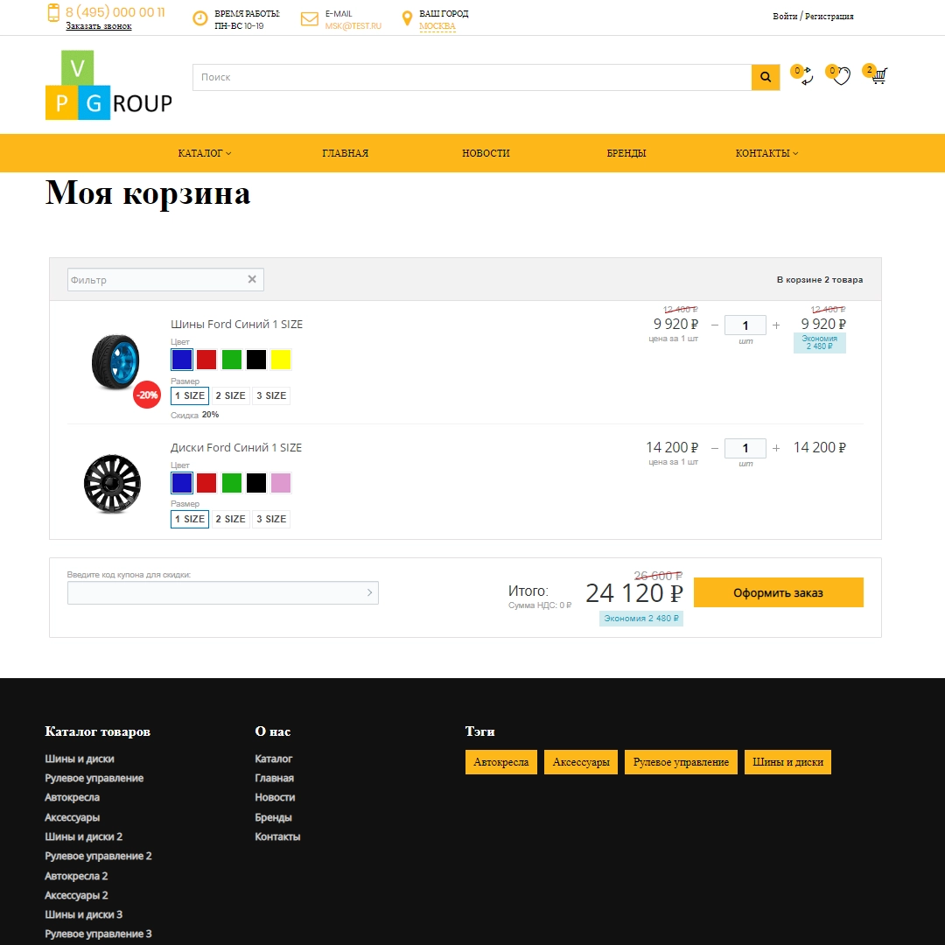Open the КАТАЛОГ dropdown menu

tap(204, 153)
